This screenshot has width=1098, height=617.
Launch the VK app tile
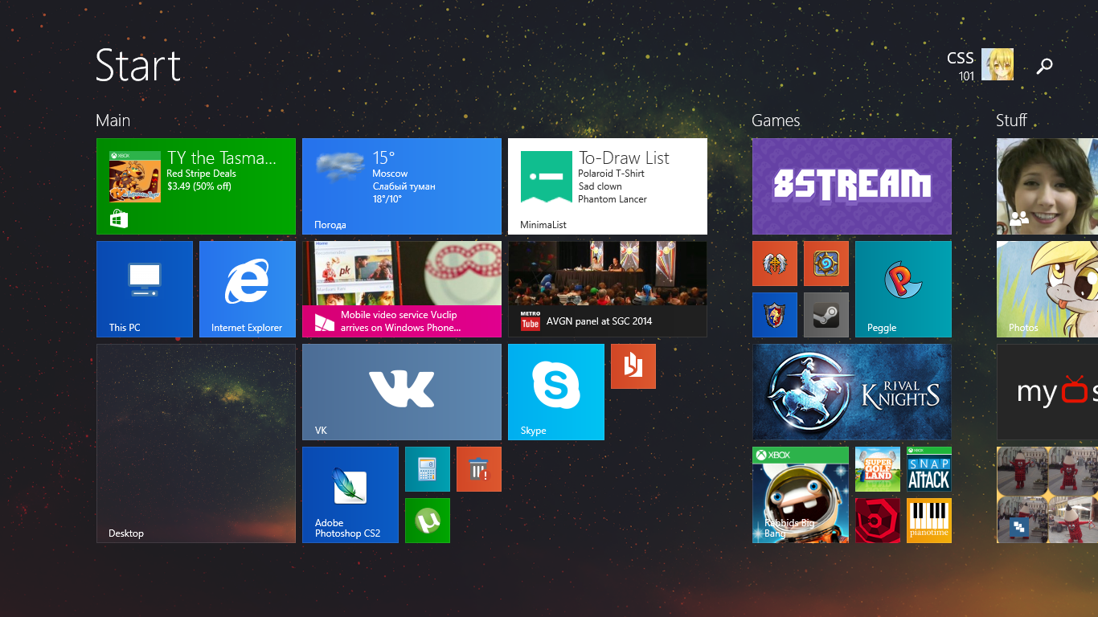coord(402,392)
